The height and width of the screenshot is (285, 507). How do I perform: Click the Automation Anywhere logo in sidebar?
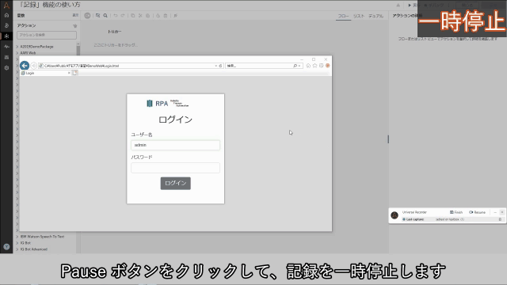[x=6, y=6]
